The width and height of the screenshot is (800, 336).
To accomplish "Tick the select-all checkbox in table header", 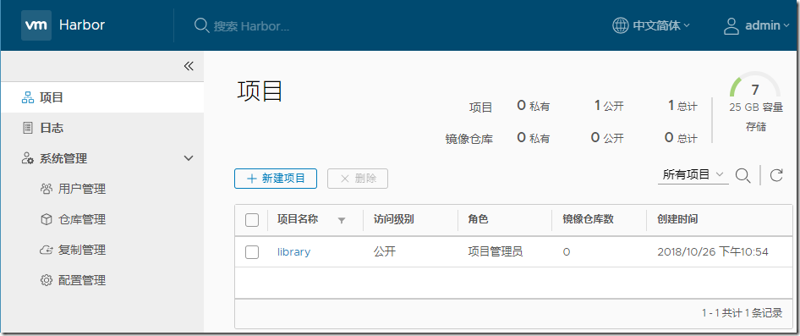I will pyautogui.click(x=252, y=220).
